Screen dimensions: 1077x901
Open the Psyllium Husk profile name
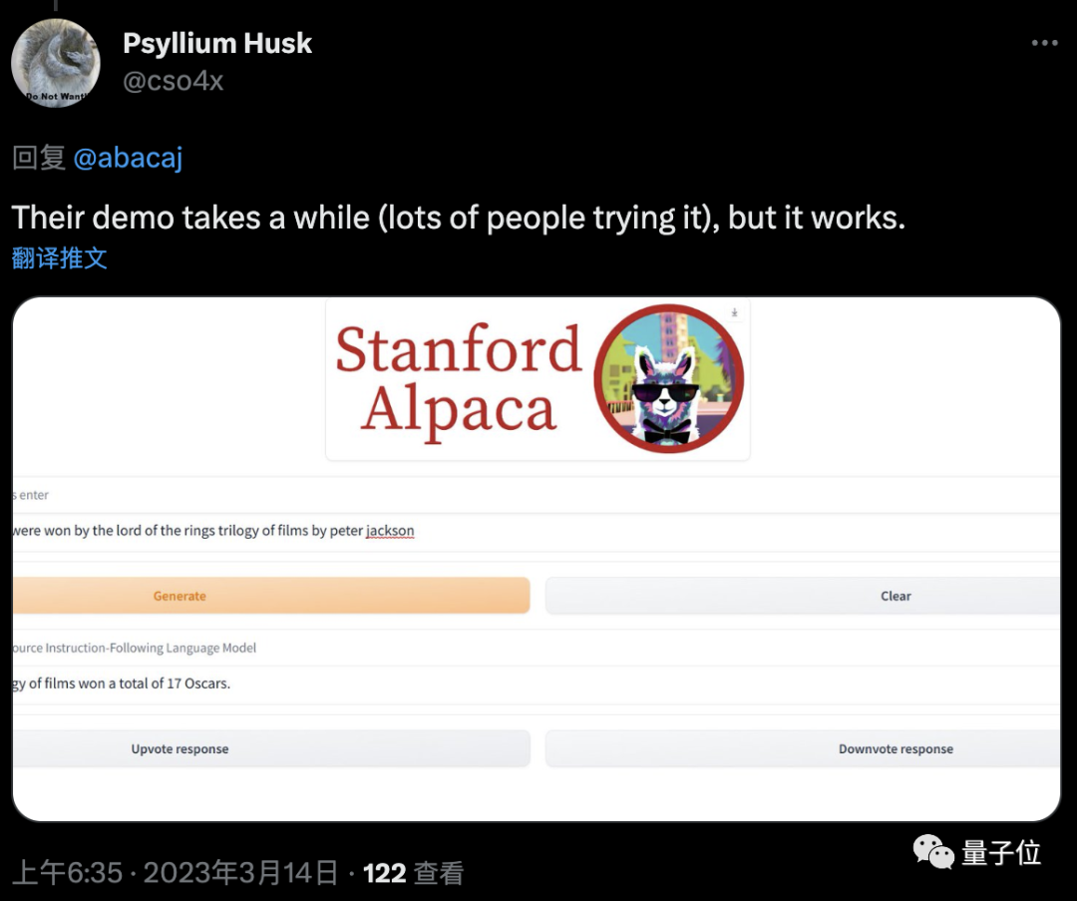216,43
